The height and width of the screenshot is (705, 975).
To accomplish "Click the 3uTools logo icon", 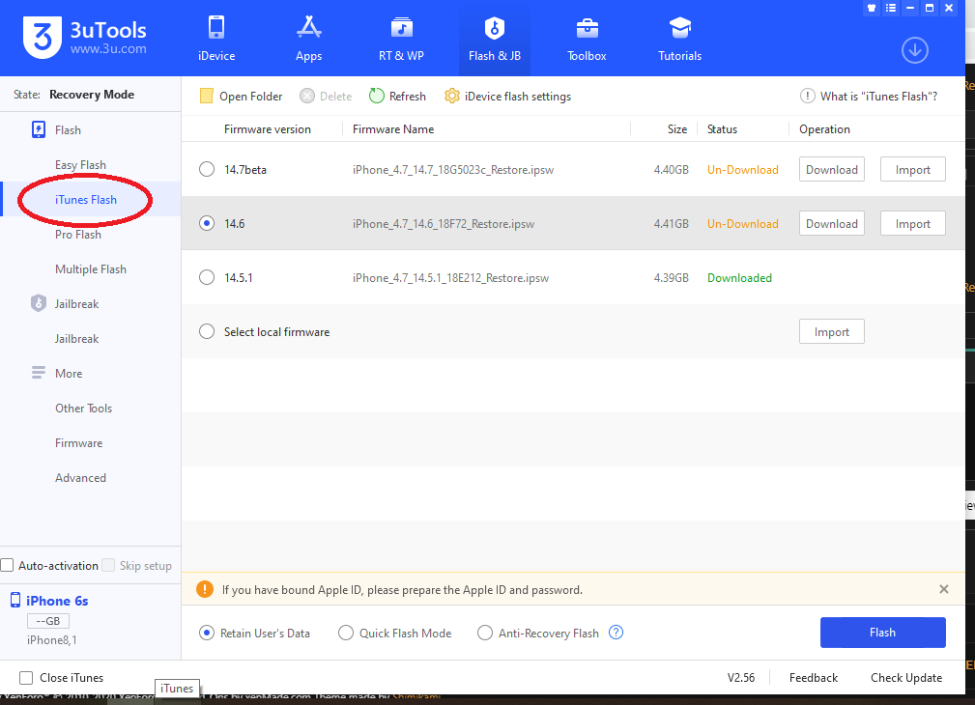I will point(43,38).
